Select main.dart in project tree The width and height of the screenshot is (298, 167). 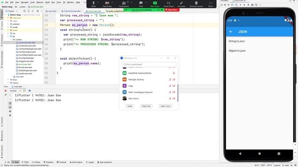20,77
